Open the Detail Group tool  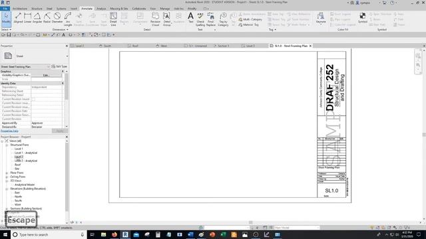(x=167, y=19)
